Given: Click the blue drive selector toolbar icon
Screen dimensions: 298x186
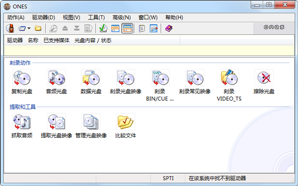Looking at the screenshot, I should (22, 28).
